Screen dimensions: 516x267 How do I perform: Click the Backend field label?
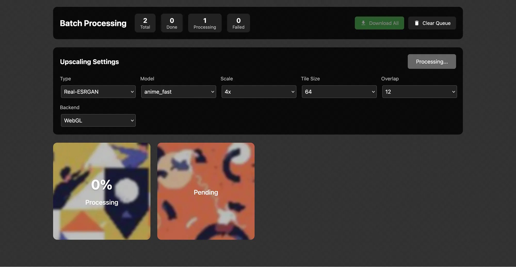click(70, 108)
